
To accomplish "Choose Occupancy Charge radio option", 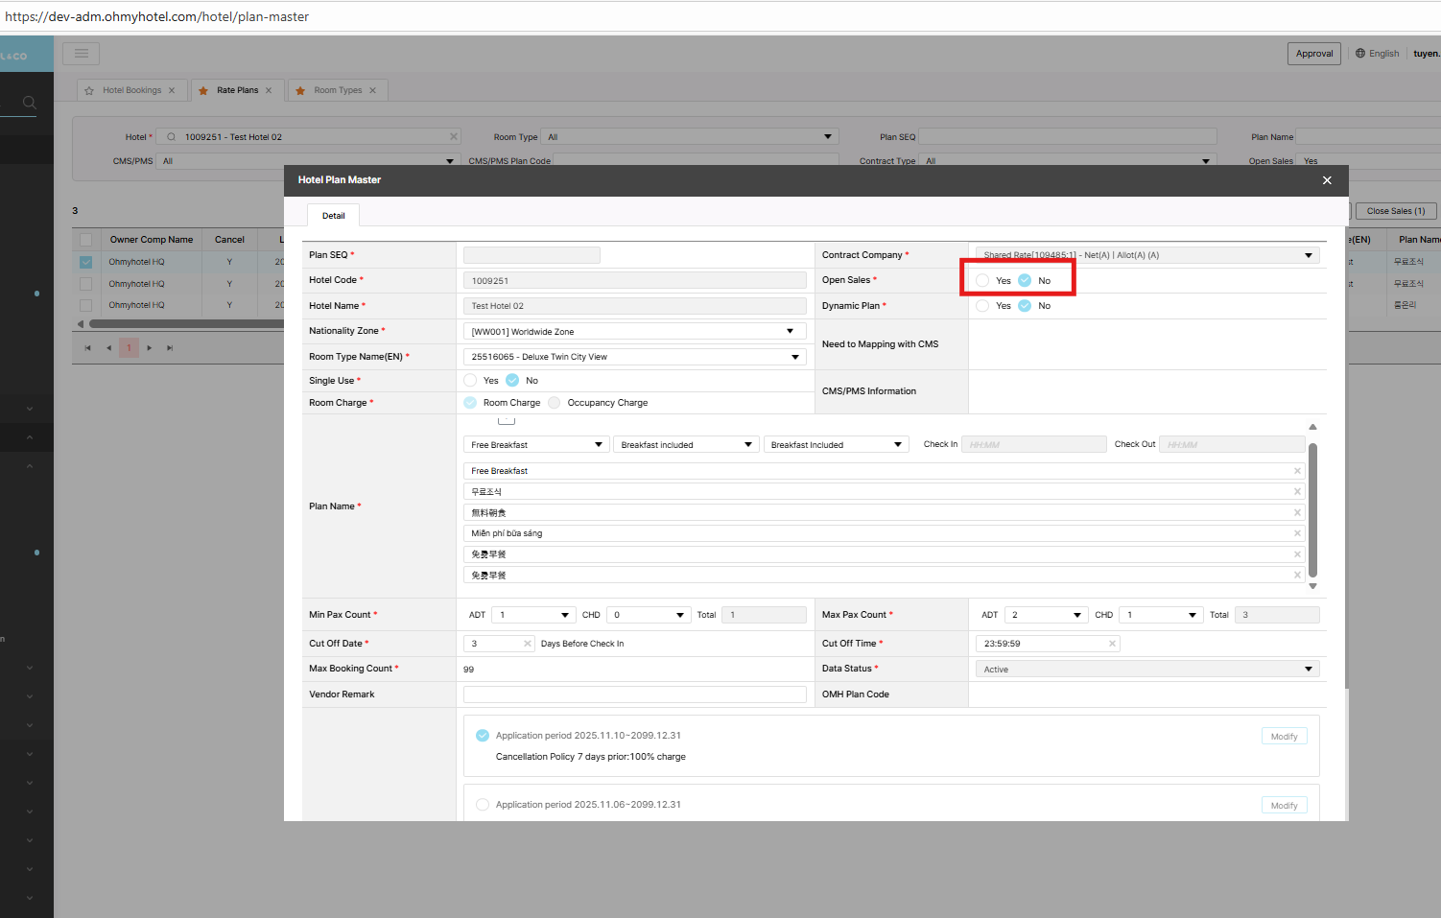I will point(555,403).
